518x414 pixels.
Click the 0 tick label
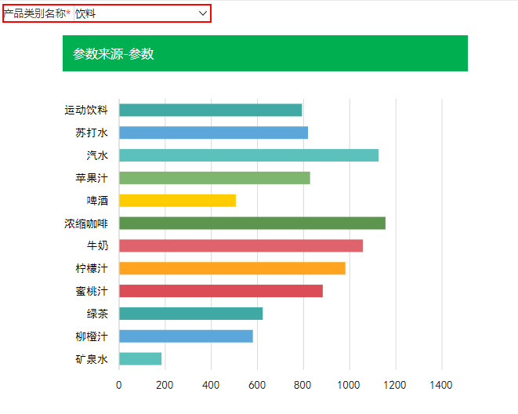119,385
